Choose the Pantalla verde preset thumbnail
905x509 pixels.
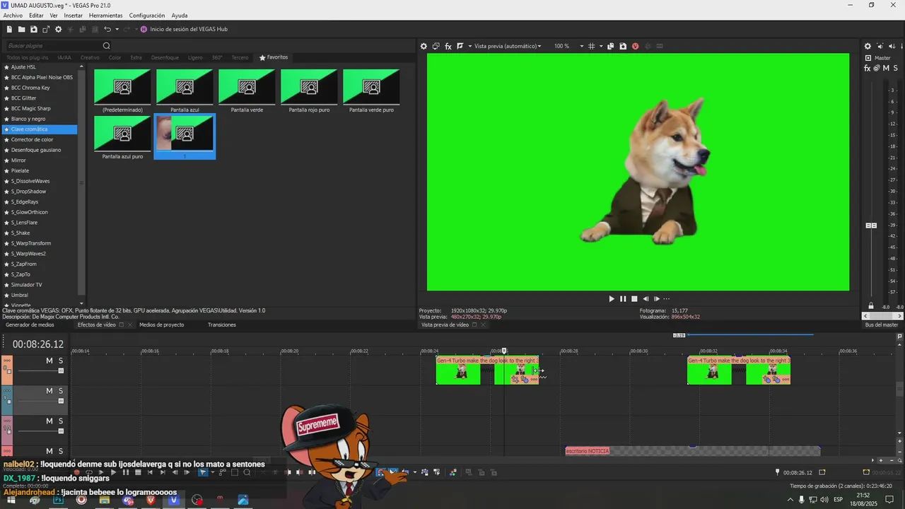point(247,87)
